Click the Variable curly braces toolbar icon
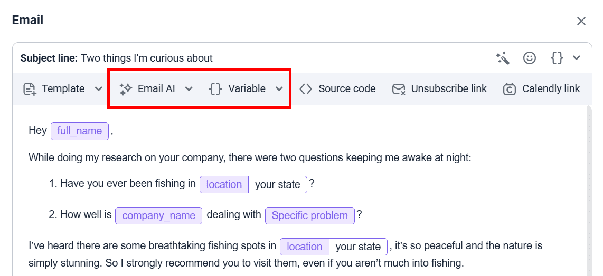 [x=215, y=89]
